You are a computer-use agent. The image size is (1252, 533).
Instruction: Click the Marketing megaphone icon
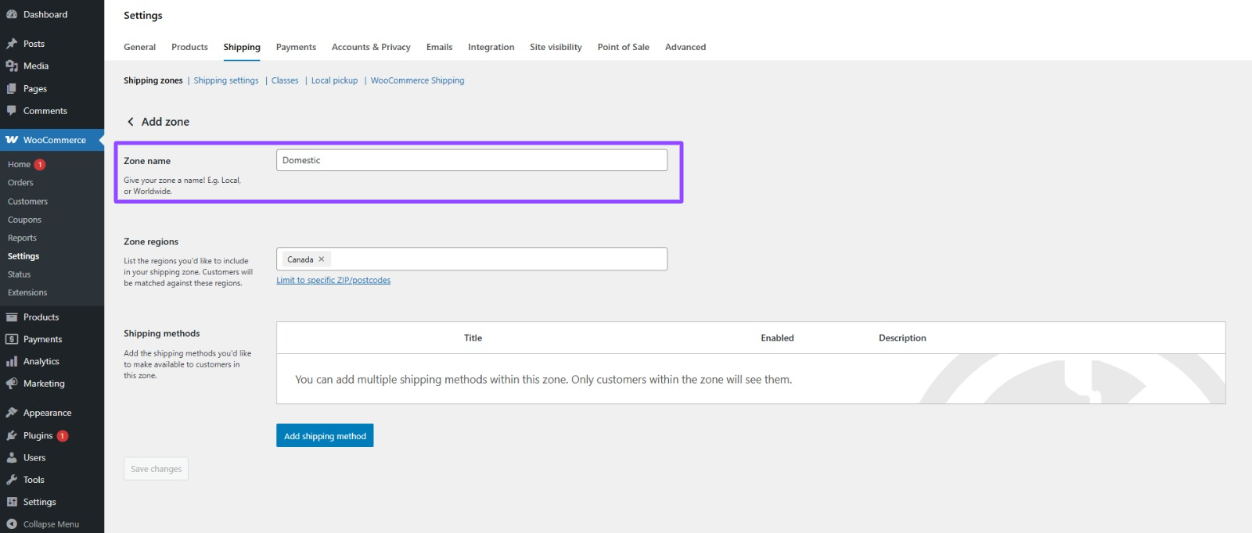tap(12, 384)
